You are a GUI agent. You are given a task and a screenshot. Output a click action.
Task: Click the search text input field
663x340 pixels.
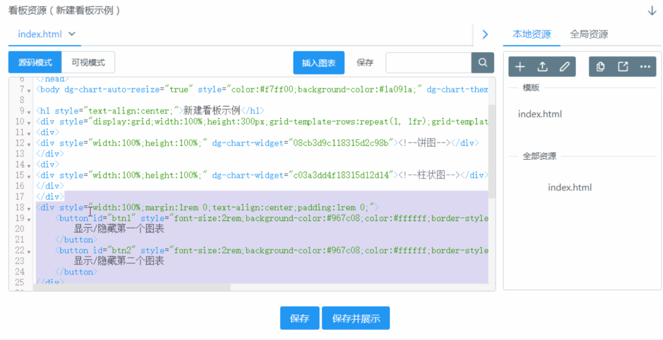point(428,63)
